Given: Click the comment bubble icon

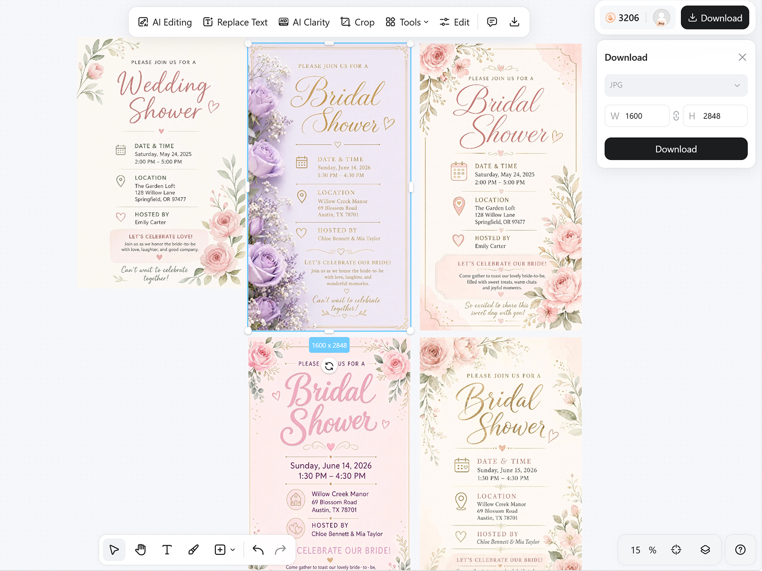Looking at the screenshot, I should (x=492, y=22).
